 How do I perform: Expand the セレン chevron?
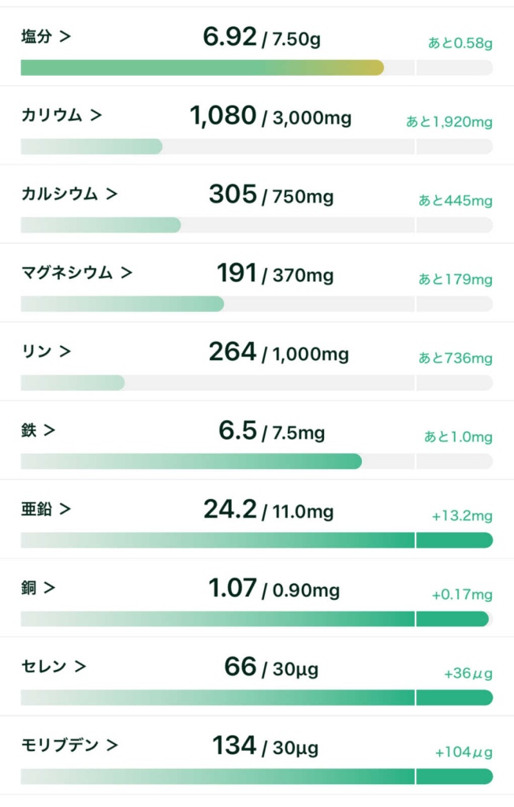(x=80, y=667)
